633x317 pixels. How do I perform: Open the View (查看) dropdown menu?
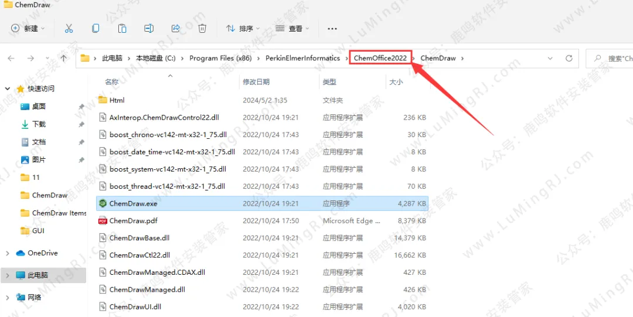(x=292, y=28)
